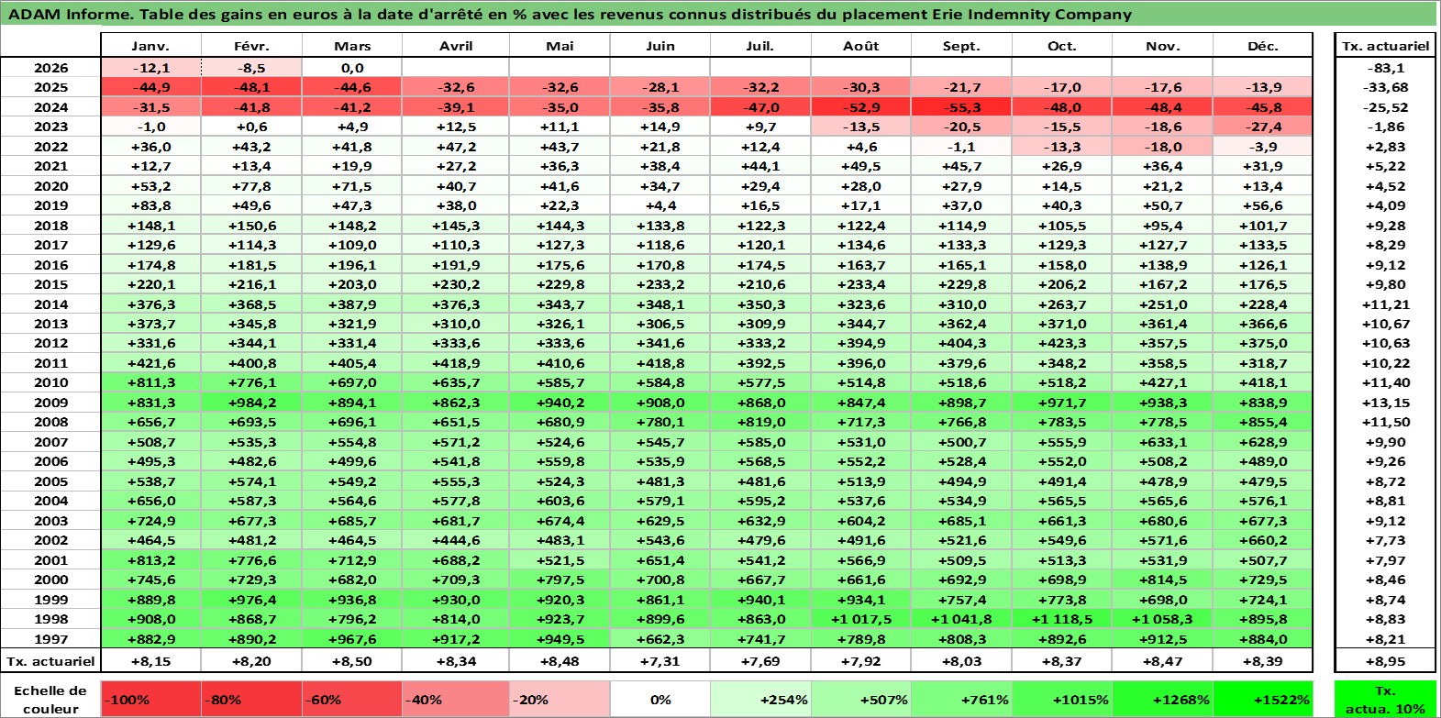Select the Juil. column header

[760, 46]
